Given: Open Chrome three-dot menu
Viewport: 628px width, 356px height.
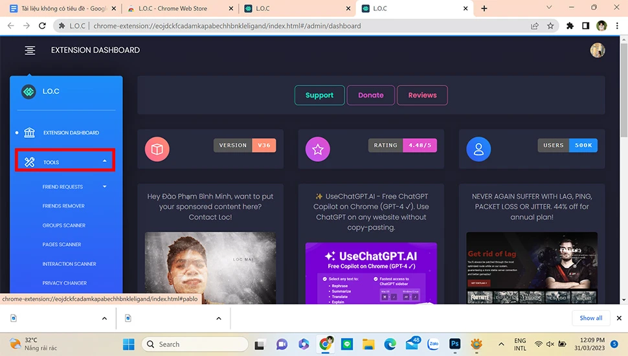Looking at the screenshot, I should pyautogui.click(x=617, y=26).
